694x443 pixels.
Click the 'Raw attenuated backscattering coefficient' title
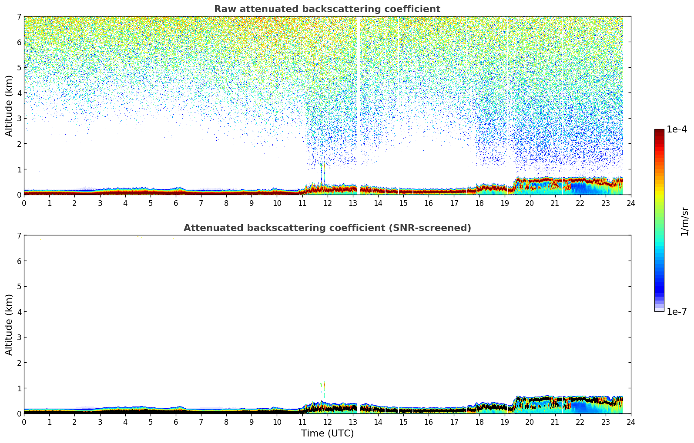[327, 9]
